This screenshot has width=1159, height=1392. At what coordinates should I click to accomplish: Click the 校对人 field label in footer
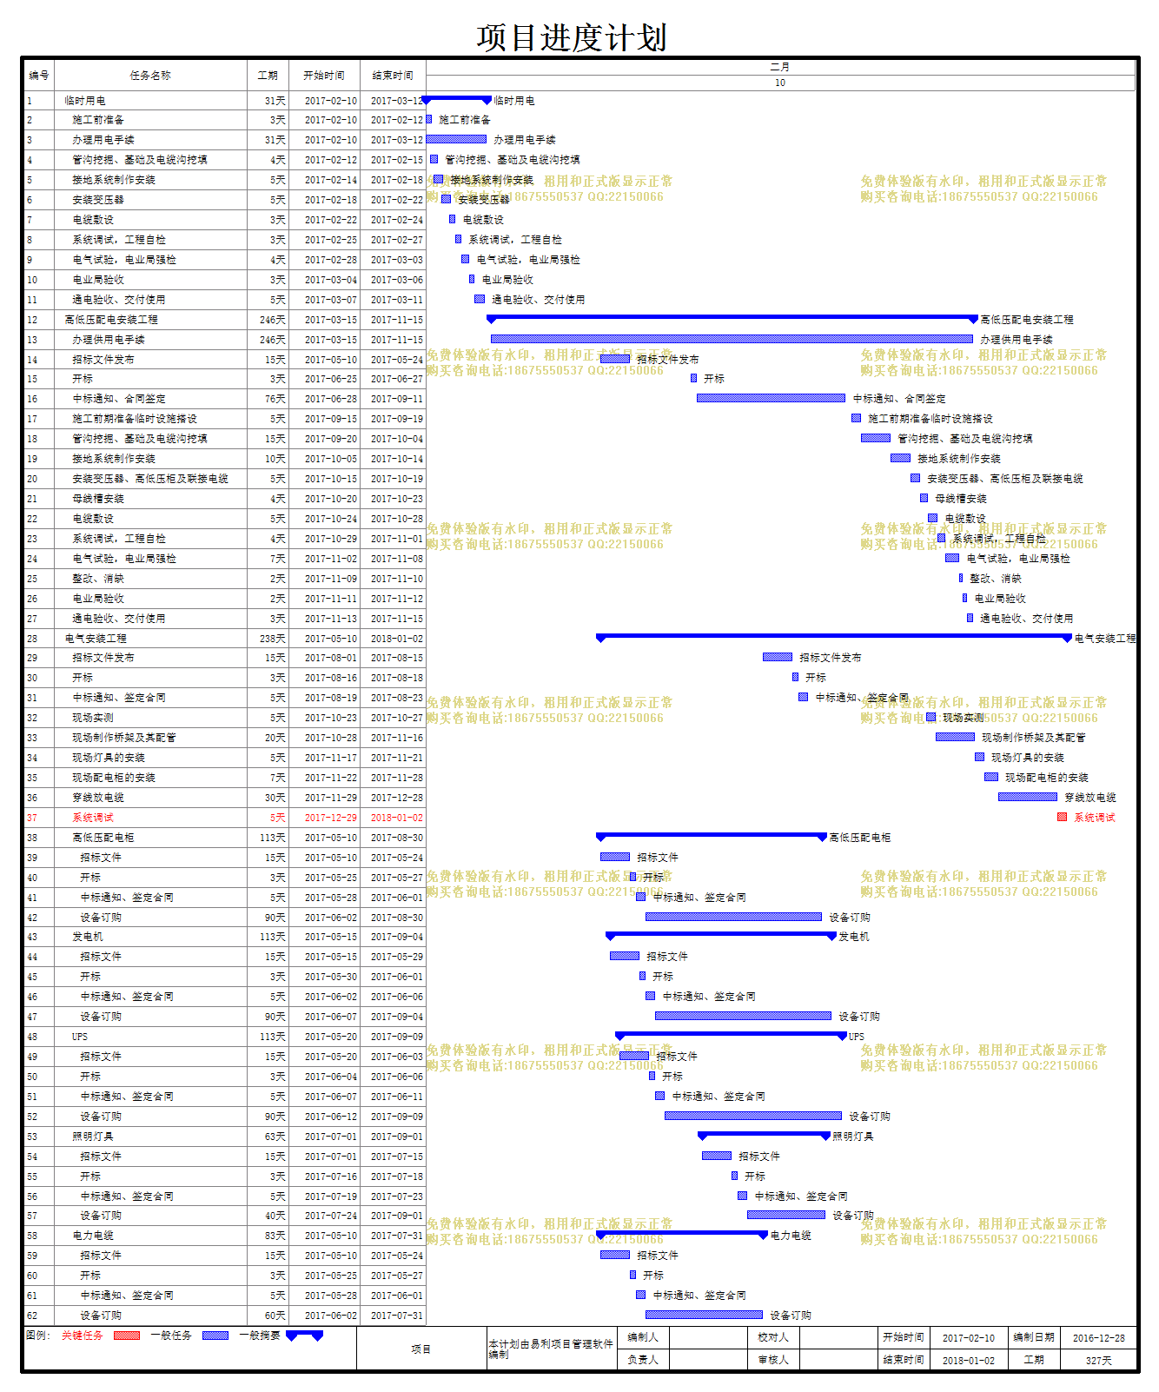click(773, 1338)
